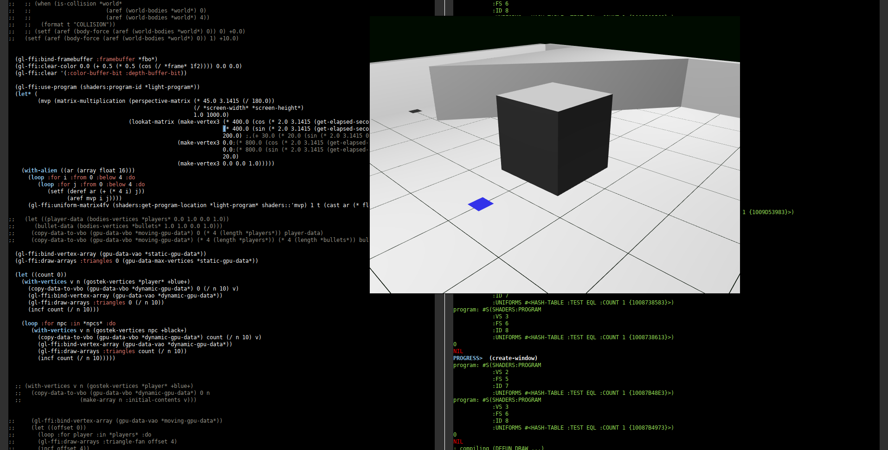Click the blue square on the 3D floor
This screenshot has height=450, width=888.
480,204
